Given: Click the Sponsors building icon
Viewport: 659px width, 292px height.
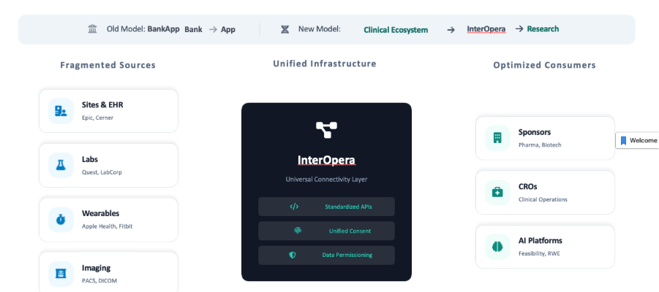Looking at the screenshot, I should [497, 138].
